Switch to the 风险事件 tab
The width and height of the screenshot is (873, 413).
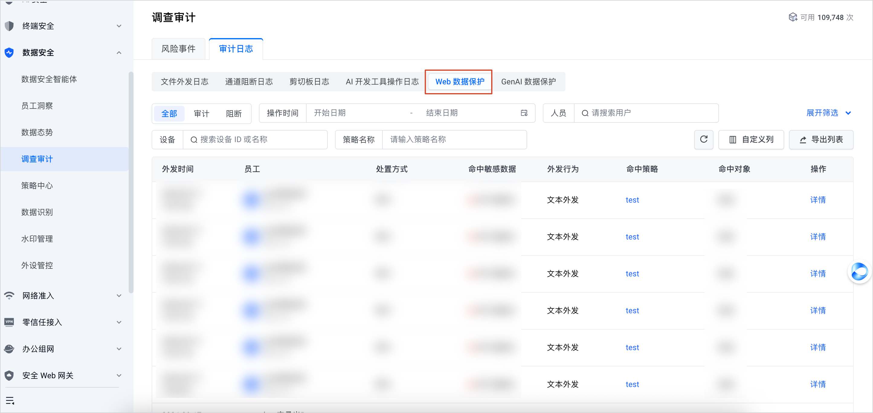[x=178, y=49]
